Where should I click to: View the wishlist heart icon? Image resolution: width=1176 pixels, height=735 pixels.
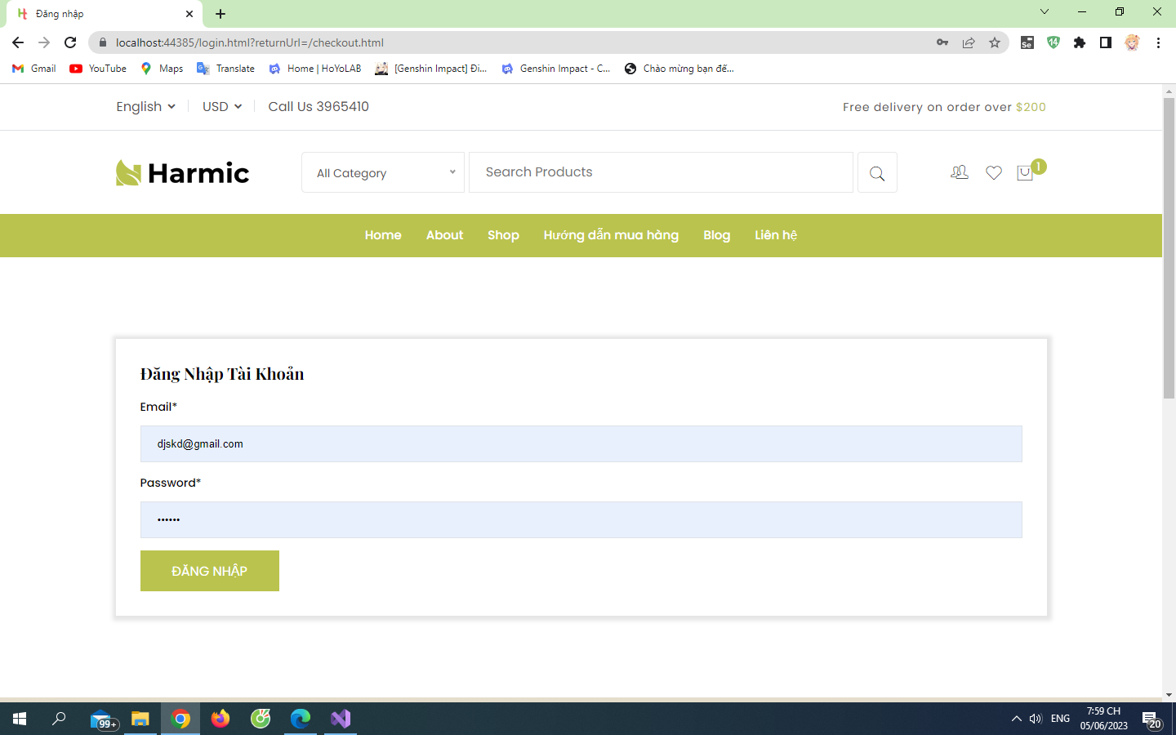pyautogui.click(x=994, y=172)
